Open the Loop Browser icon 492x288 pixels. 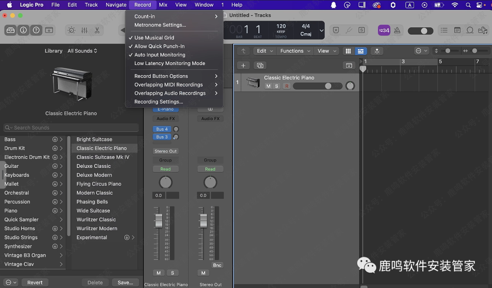point(470,30)
